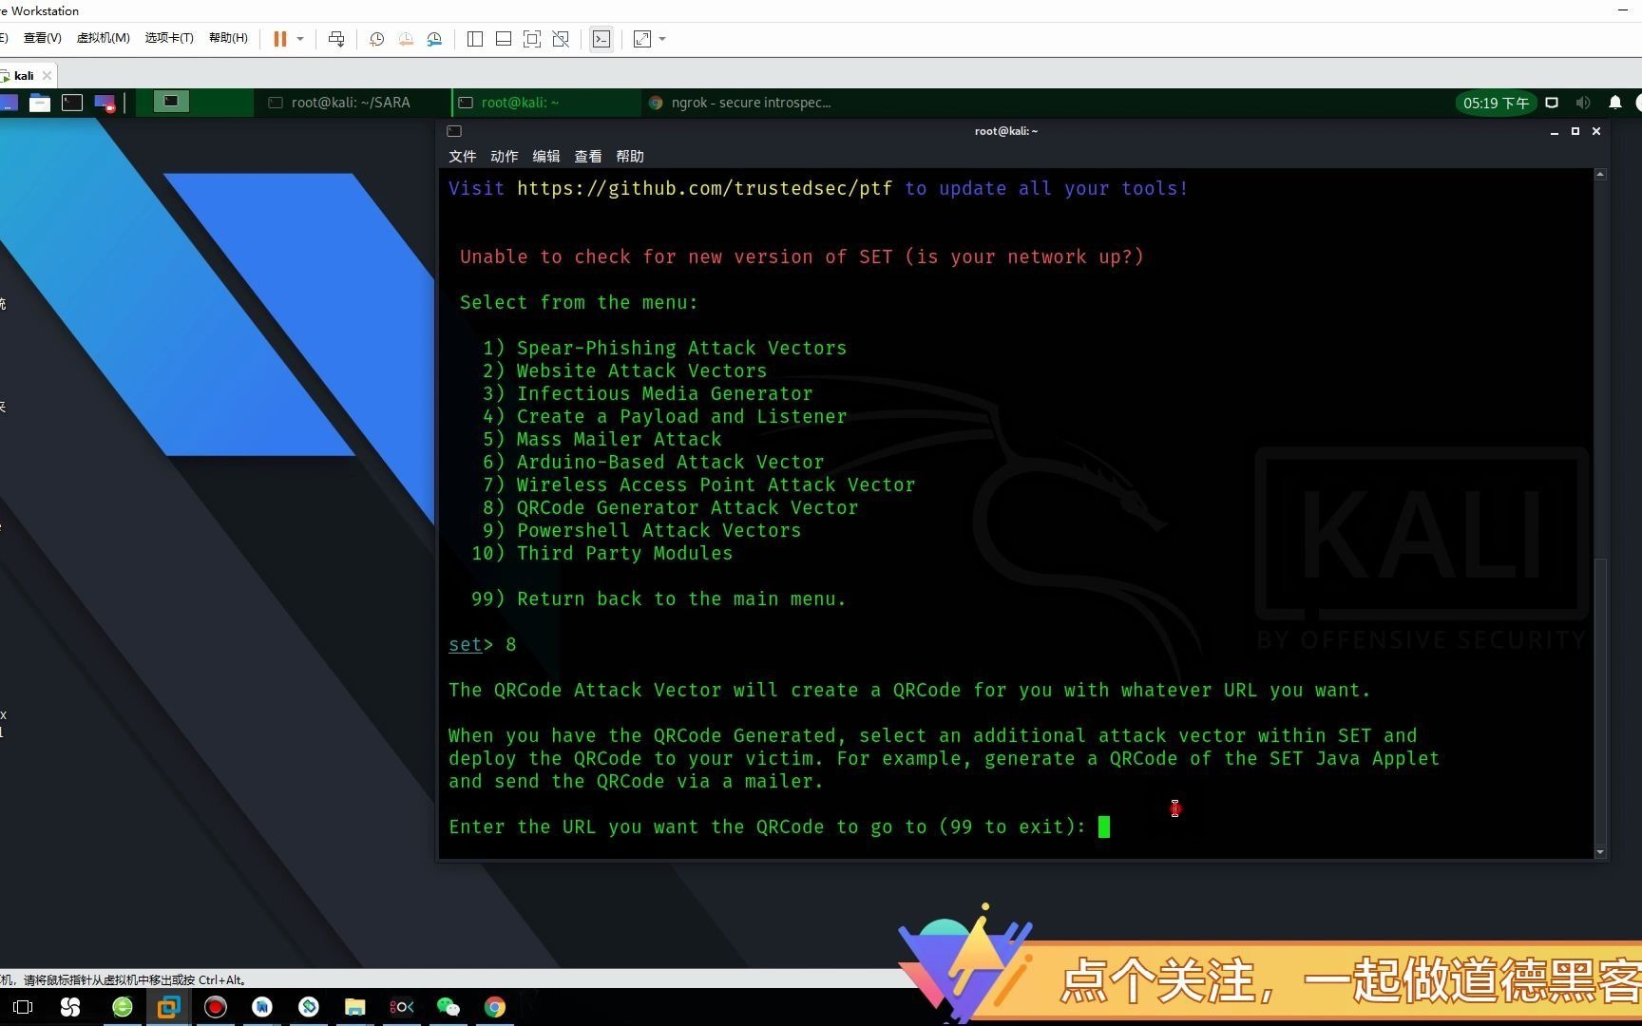Send Ctrl+Alt+Del to the VM
The height and width of the screenshot is (1026, 1642).
(336, 39)
